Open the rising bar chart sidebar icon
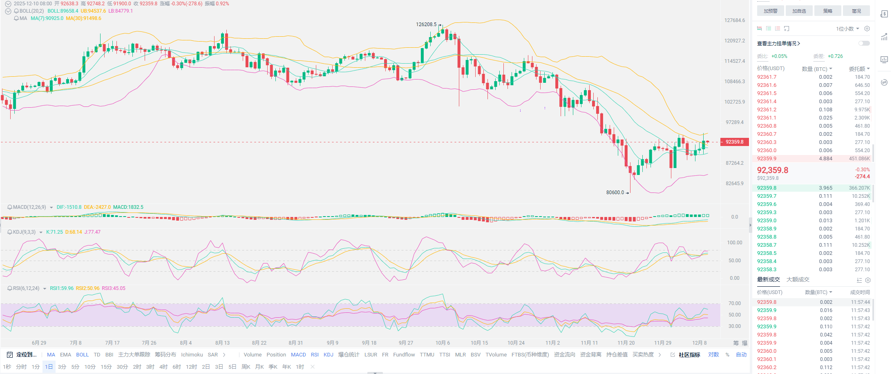This screenshot has width=892, height=374. coord(884,37)
